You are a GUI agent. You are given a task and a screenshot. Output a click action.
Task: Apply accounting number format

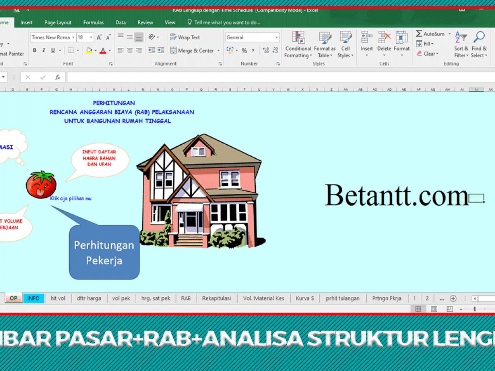point(230,51)
